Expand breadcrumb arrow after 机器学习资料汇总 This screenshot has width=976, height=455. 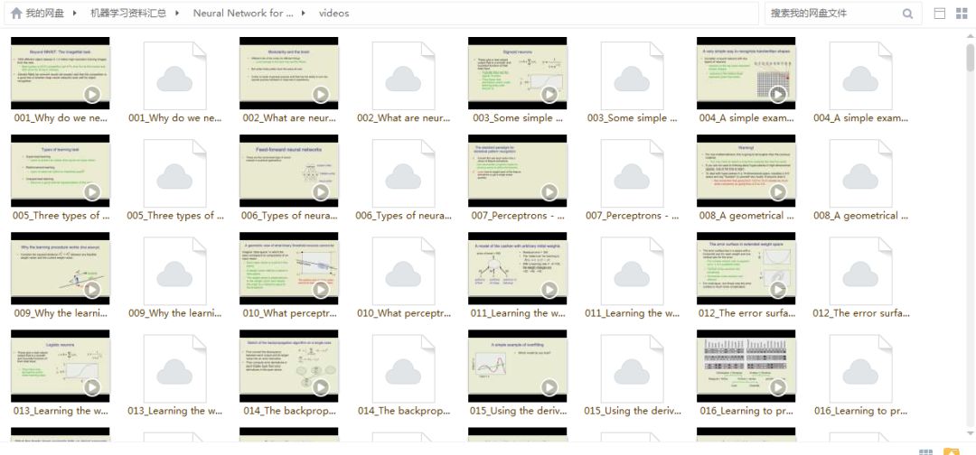coord(177,13)
